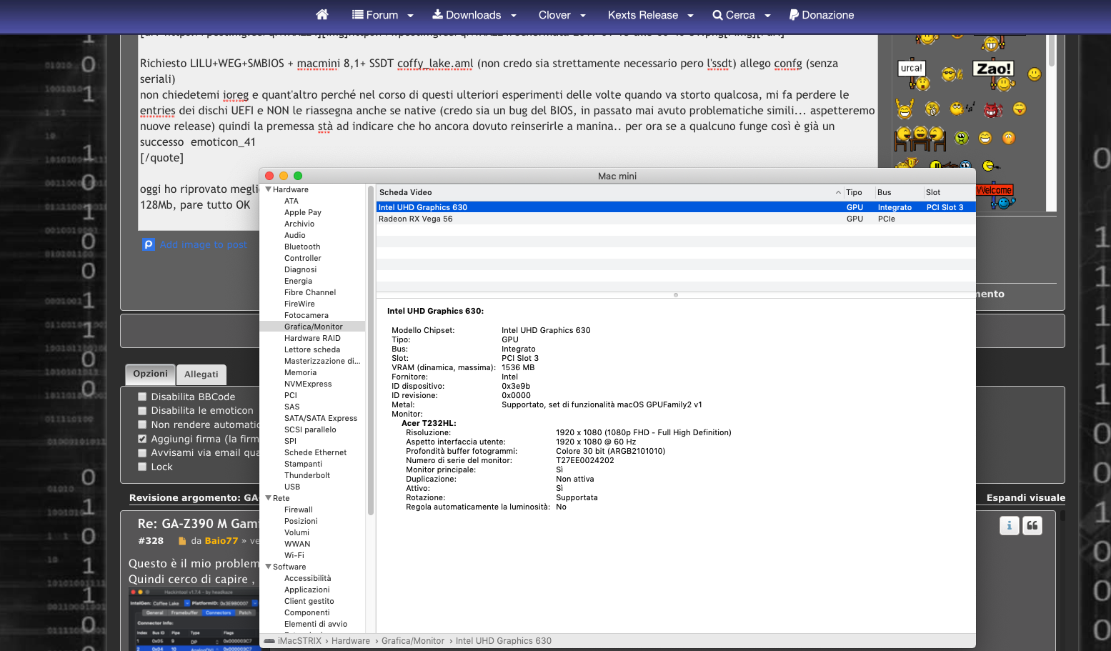Click the iMacSTRIX computer icon in path bar
This screenshot has width=1111, height=651.
click(269, 641)
